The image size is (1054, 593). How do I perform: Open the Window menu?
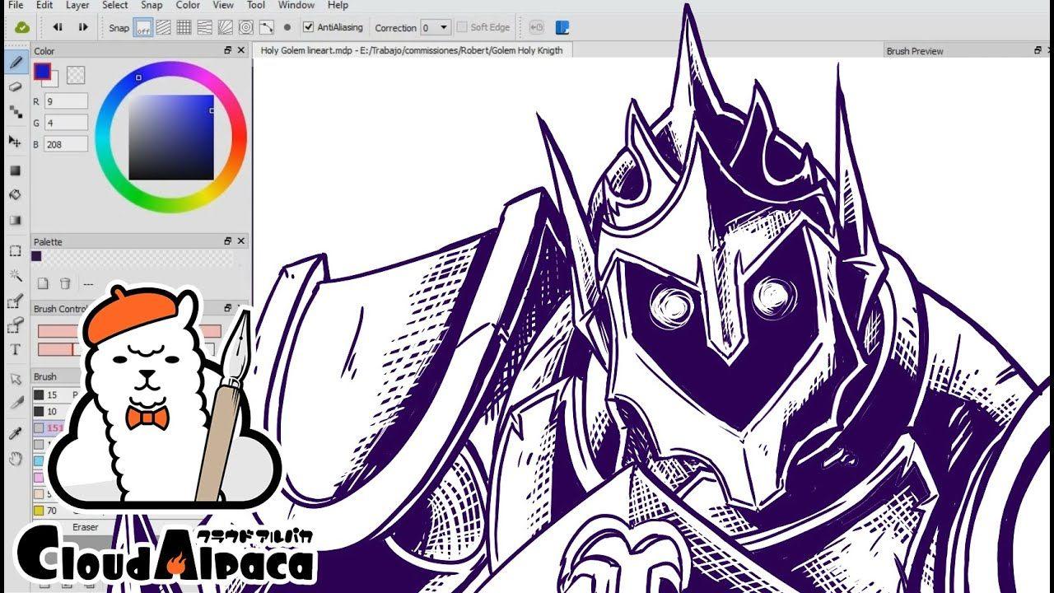pos(296,5)
